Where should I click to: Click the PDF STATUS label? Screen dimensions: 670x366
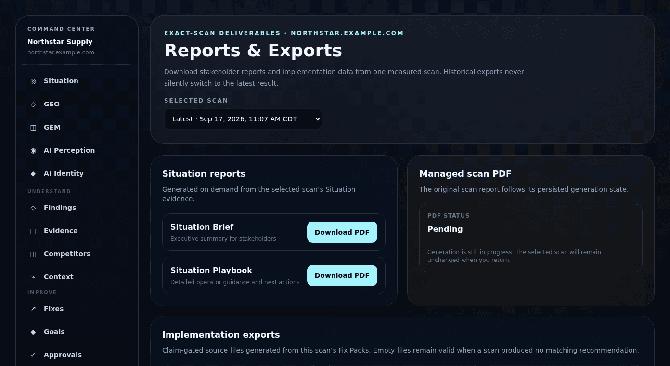pyautogui.click(x=449, y=216)
